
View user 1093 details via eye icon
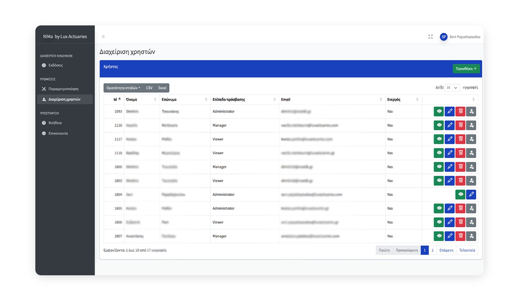pyautogui.click(x=439, y=112)
